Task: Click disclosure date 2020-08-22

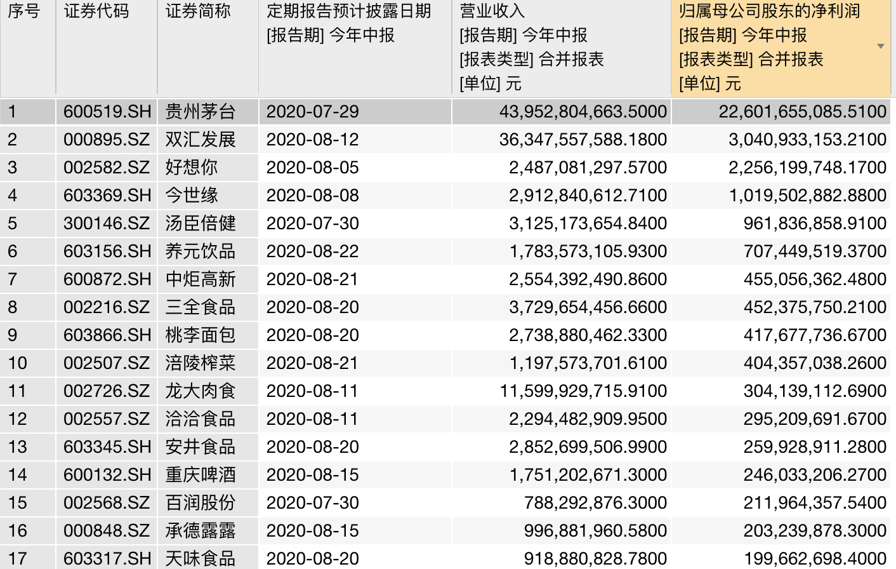Action: click(313, 251)
